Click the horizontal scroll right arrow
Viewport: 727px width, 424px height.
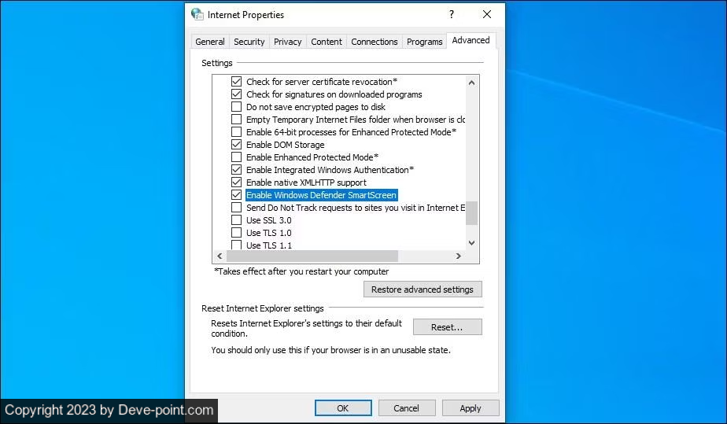click(459, 256)
